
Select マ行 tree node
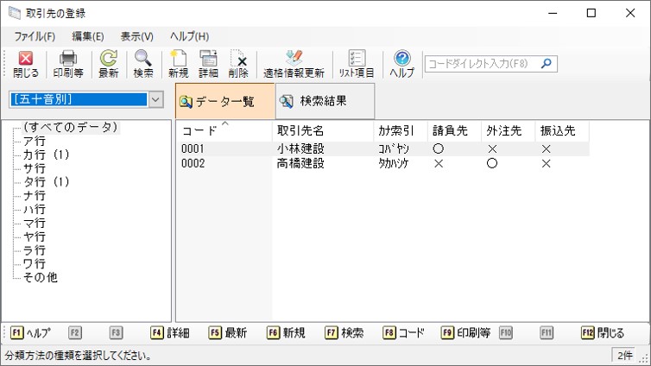(x=34, y=223)
